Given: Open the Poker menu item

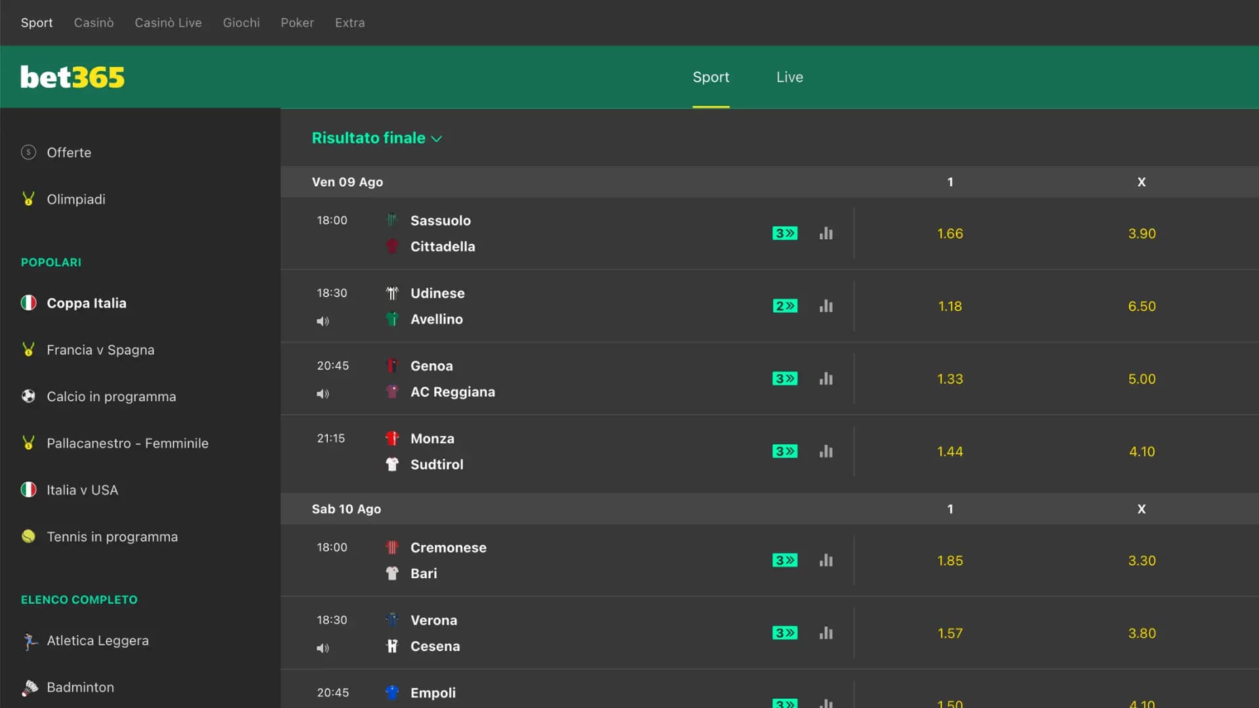Looking at the screenshot, I should tap(297, 22).
